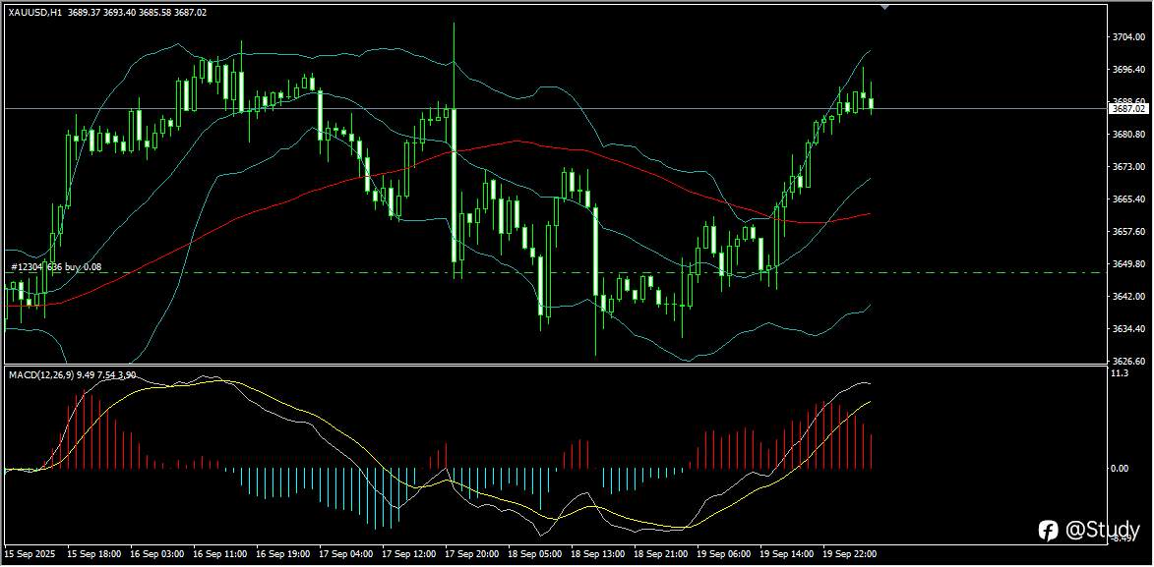Click the '17 Sep 12:00' time label
Image resolution: width=1154 pixels, height=567 pixels.
point(407,553)
